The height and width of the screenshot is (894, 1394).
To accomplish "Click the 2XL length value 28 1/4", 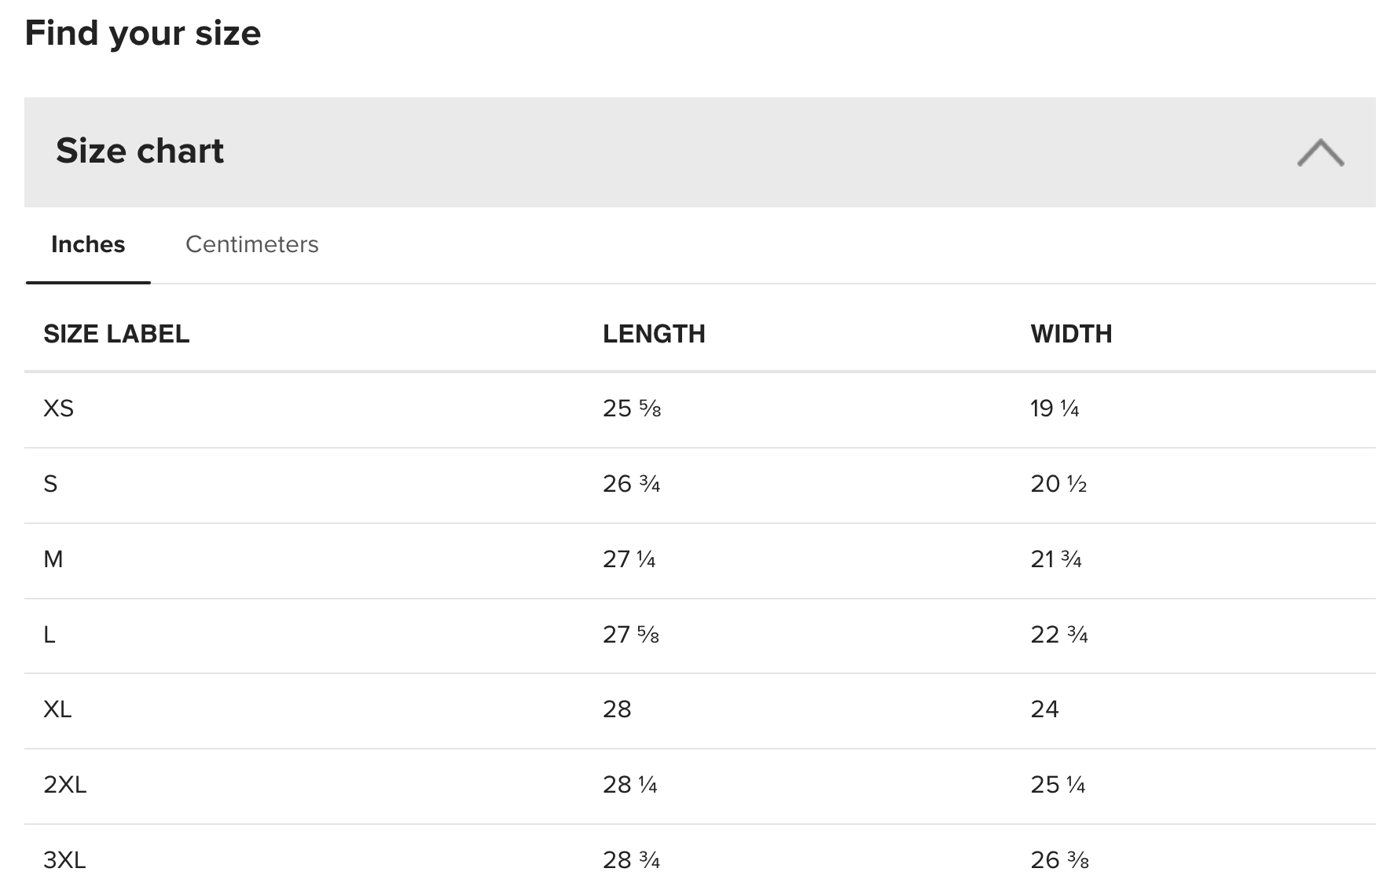I will pyautogui.click(x=630, y=785).
